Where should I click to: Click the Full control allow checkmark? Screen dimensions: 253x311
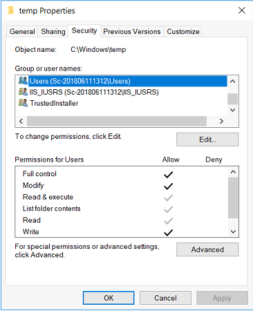point(169,175)
